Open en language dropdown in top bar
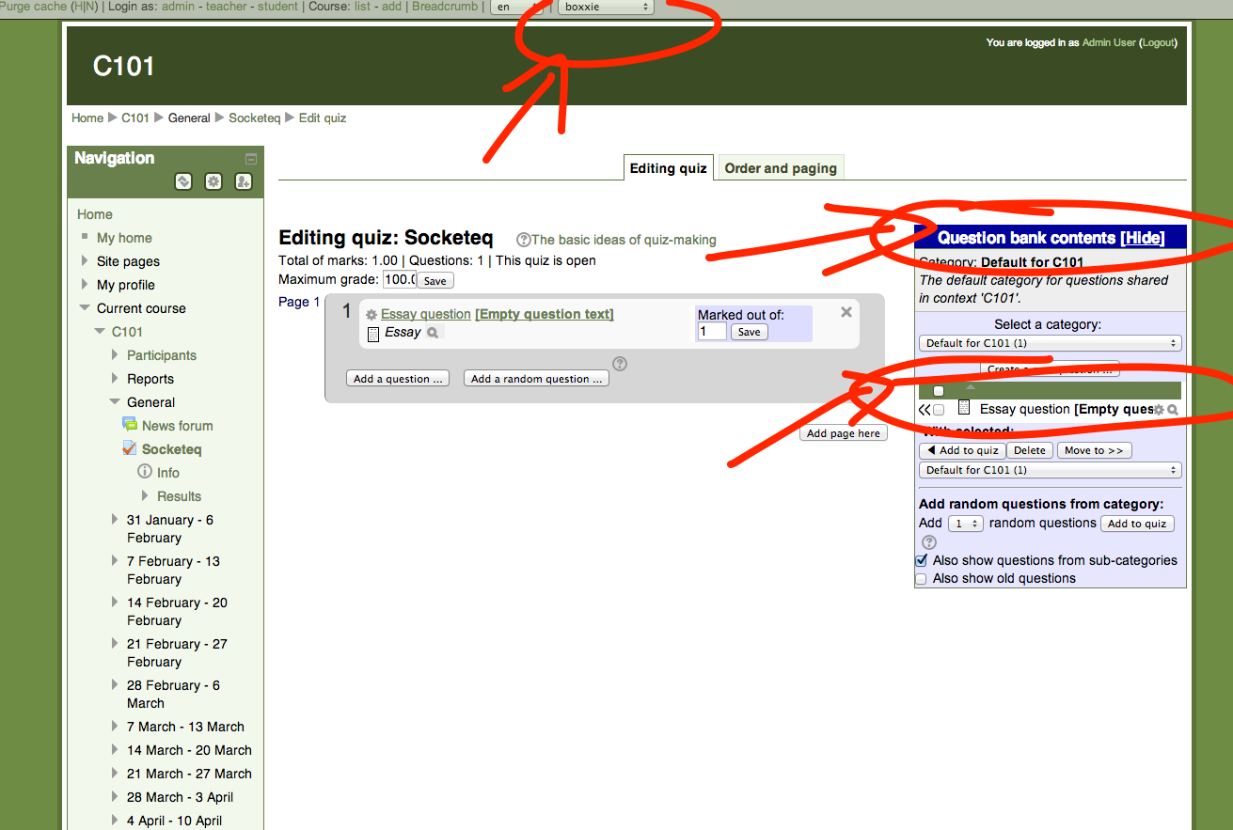This screenshot has width=1233, height=830. click(x=517, y=7)
